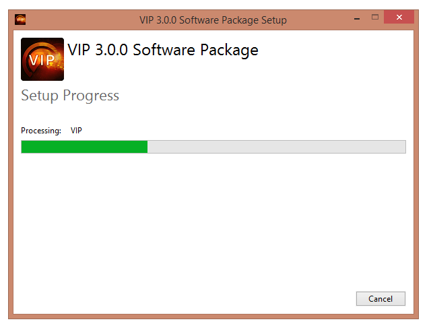Screen dimensions: 431x330
Task: Click the window title text in title bar
Action: pos(213,20)
